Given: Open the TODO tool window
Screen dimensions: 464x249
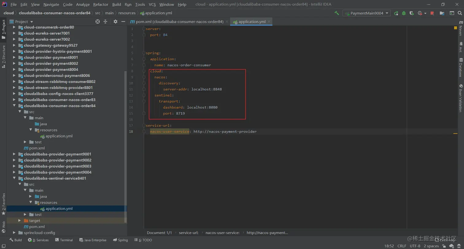Looking at the screenshot, I should pyautogui.click(x=143, y=240).
